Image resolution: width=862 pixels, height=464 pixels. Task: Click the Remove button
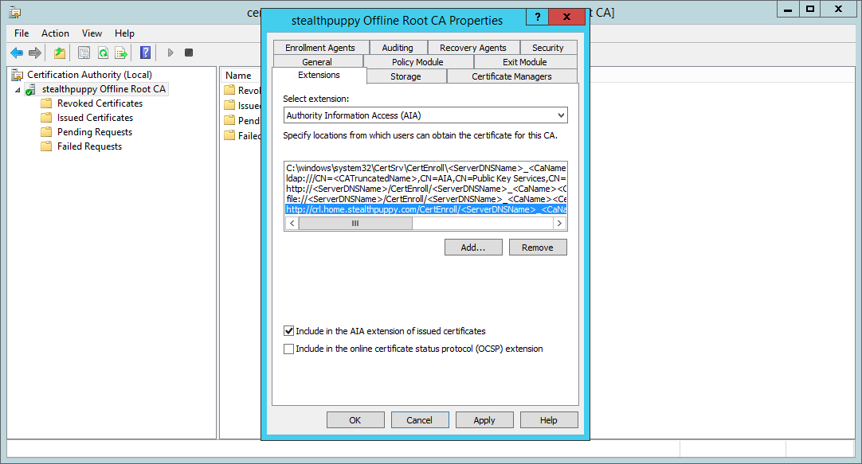(538, 248)
